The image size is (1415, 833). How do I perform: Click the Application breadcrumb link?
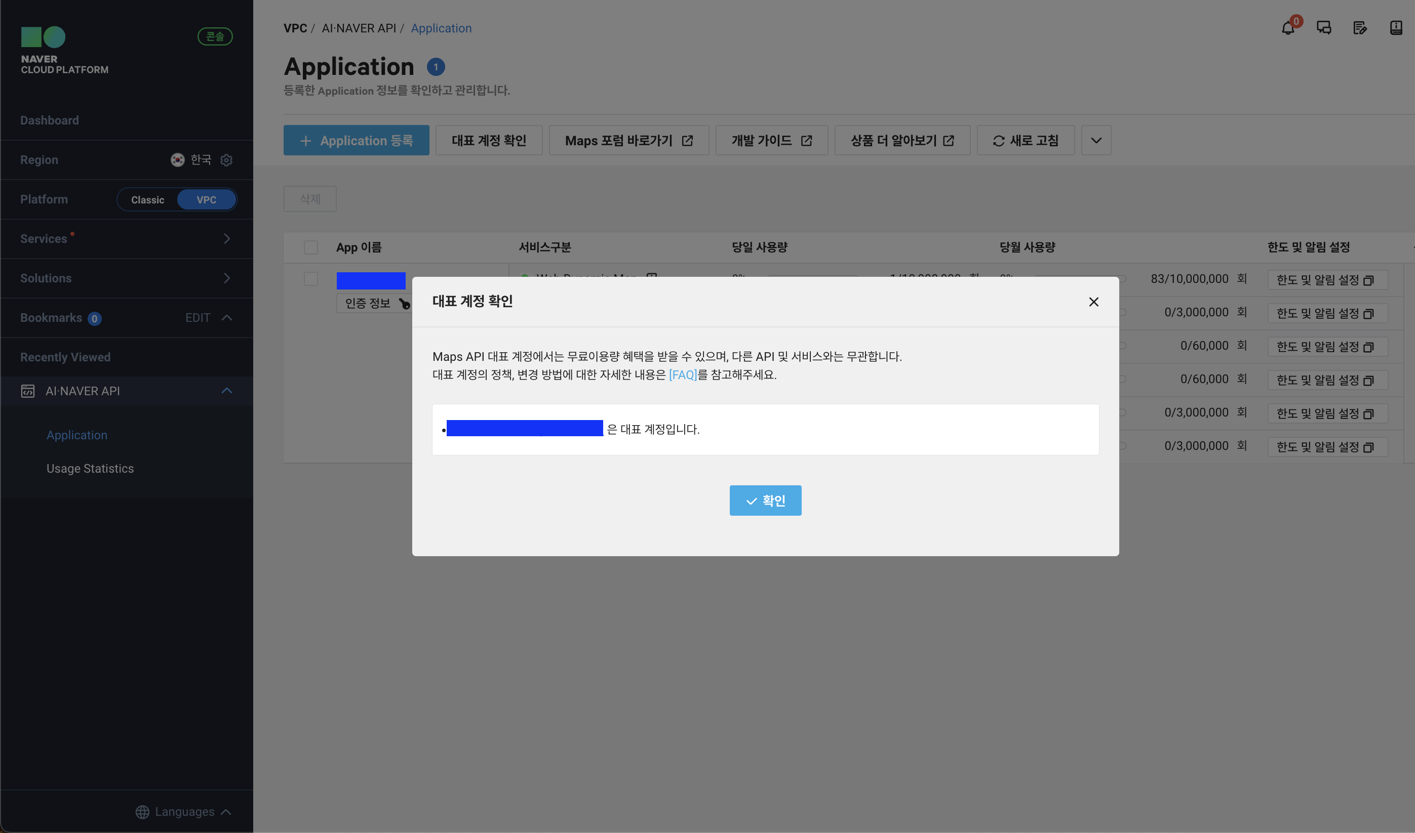(x=441, y=28)
